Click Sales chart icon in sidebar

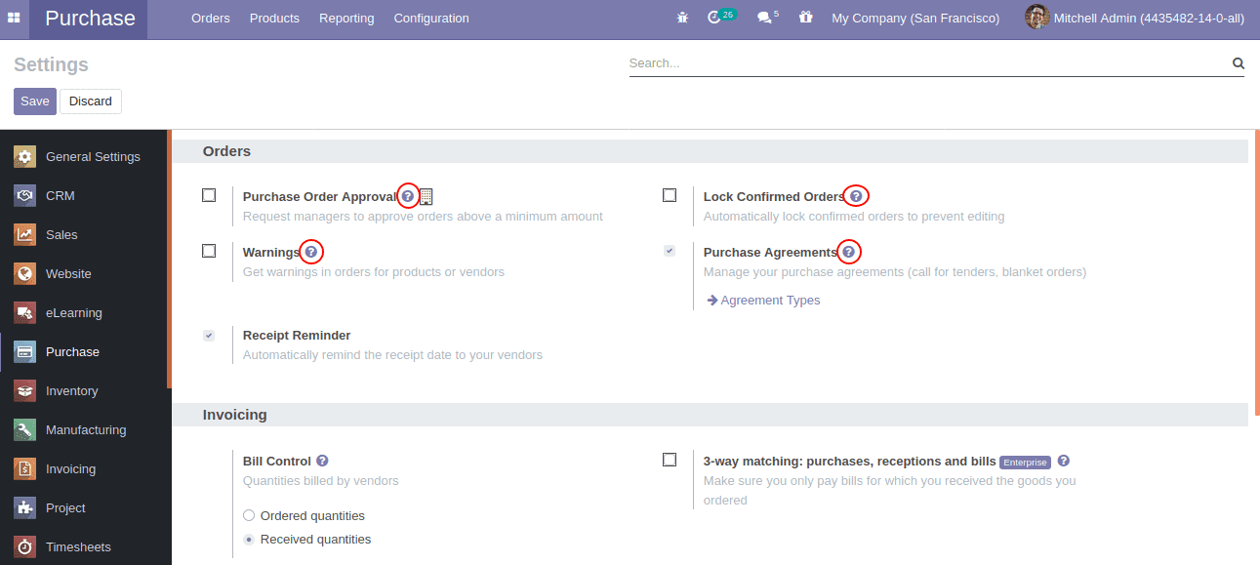click(25, 234)
